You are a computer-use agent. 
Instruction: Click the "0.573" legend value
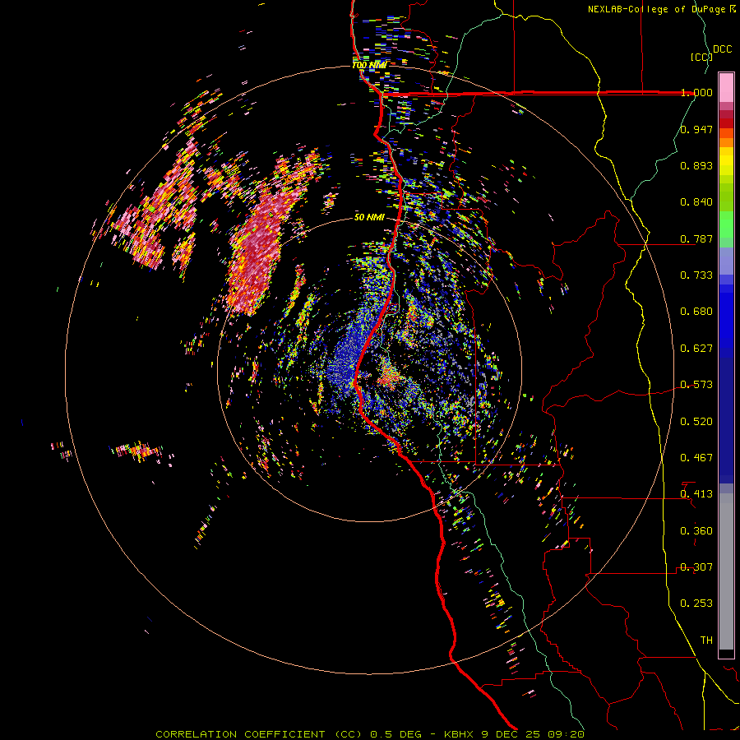696,385
